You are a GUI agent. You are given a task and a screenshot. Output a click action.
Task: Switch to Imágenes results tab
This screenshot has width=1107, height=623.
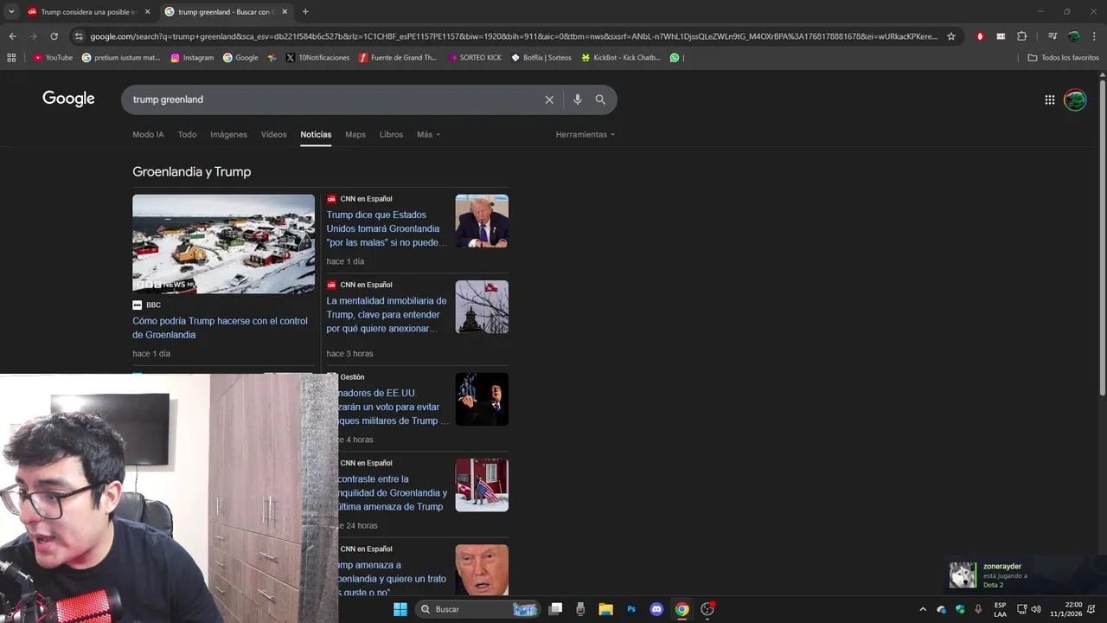[x=228, y=134]
